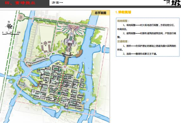Select the 总平面图 label tag
The image size is (181, 123).
[x=100, y=13]
